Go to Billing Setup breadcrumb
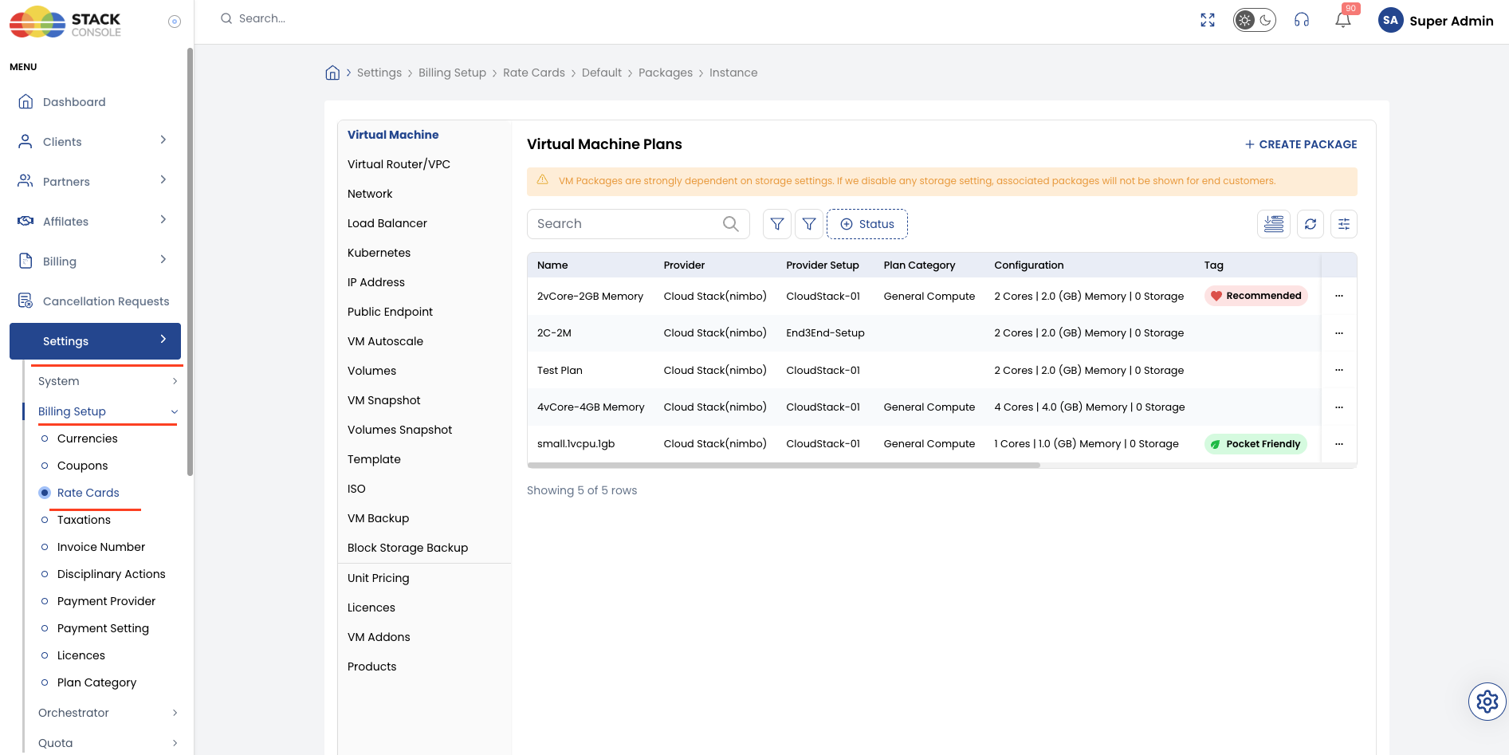1509x755 pixels. click(453, 73)
